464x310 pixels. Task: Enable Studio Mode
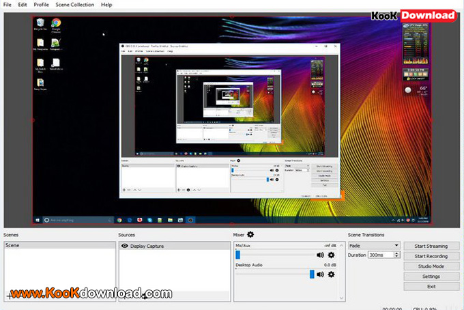pyautogui.click(x=431, y=266)
